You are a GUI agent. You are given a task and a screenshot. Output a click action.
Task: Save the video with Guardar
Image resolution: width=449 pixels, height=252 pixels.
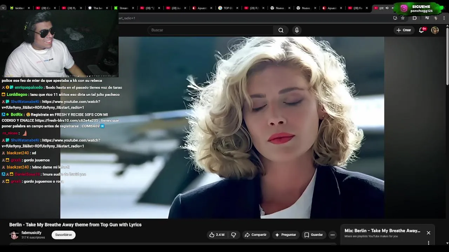coord(314,235)
